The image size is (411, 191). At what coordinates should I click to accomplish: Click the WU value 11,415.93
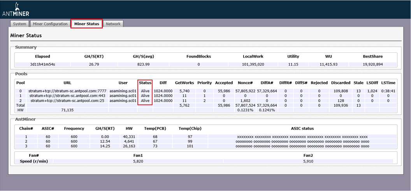point(329,64)
